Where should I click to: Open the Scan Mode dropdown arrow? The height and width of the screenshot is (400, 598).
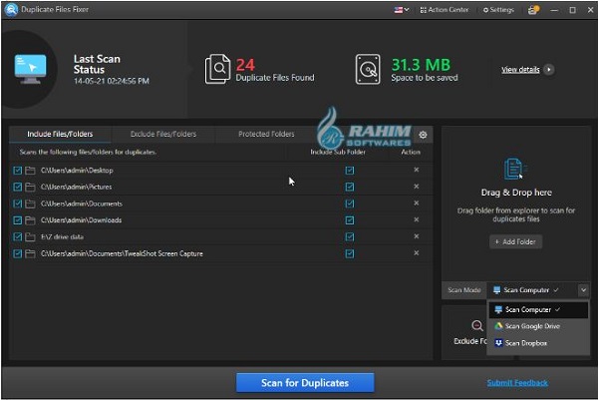(583, 290)
